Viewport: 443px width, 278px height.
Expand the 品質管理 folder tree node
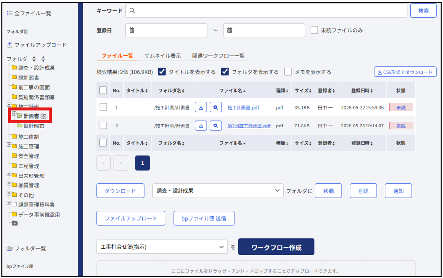click(9, 183)
